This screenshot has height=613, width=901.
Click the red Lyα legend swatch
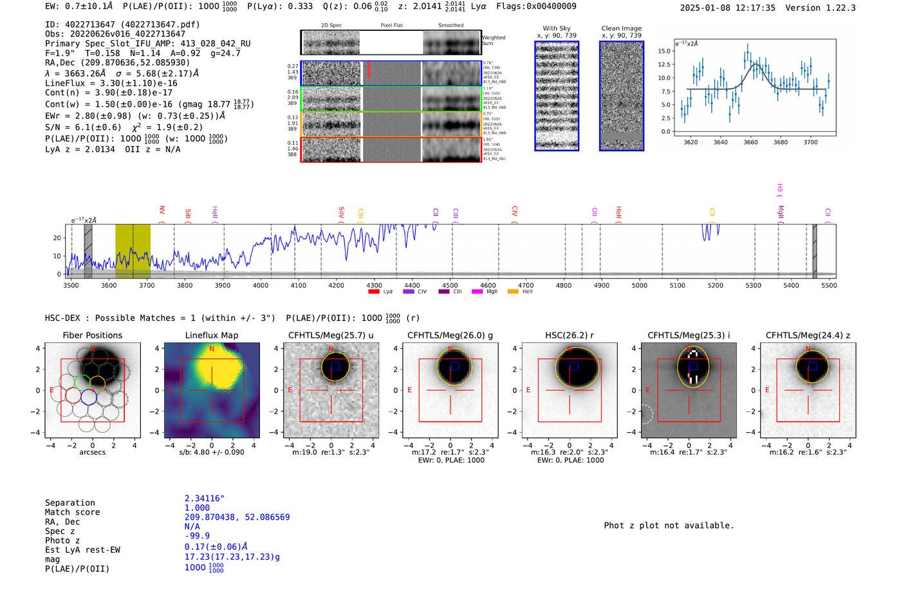pyautogui.click(x=373, y=291)
